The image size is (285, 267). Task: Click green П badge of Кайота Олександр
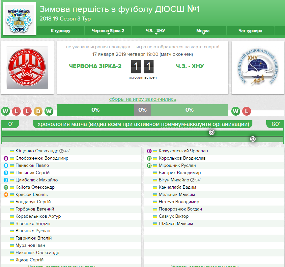(x=6, y=187)
